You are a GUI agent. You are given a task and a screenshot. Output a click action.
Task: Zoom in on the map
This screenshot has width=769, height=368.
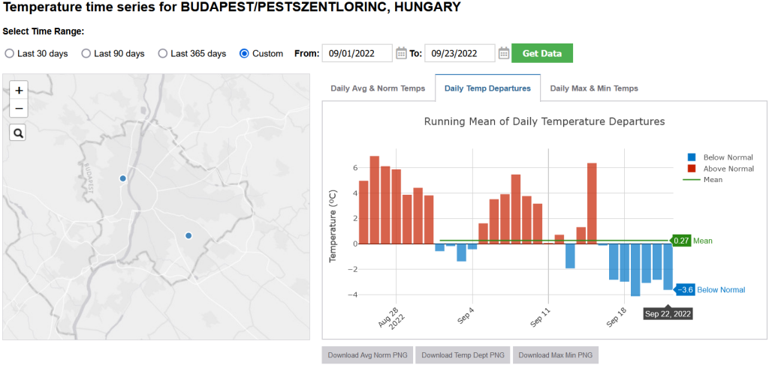19,90
